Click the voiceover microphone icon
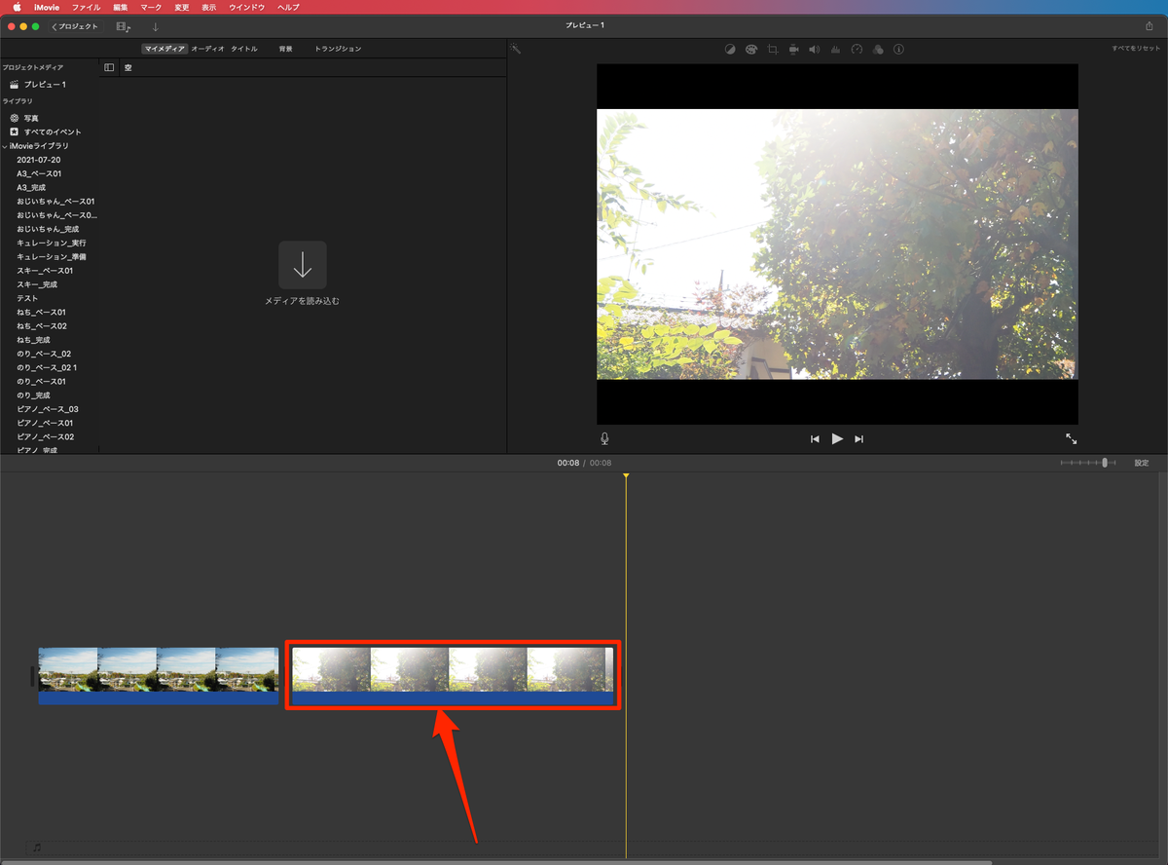 pyautogui.click(x=604, y=439)
